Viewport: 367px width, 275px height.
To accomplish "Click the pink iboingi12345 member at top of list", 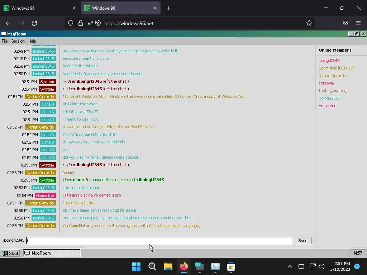I will coord(329,61).
